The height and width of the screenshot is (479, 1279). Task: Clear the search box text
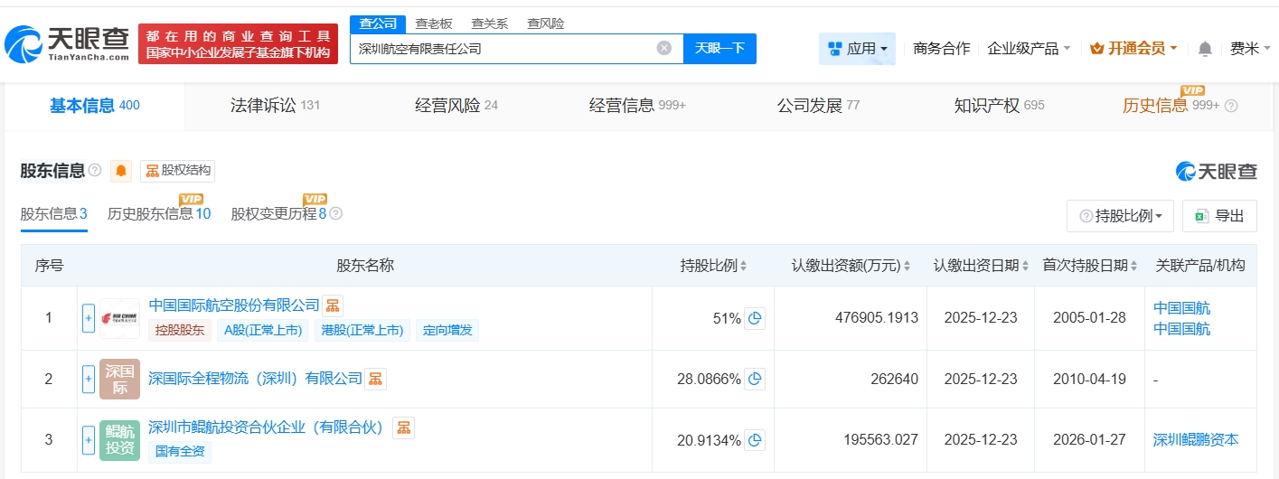664,49
